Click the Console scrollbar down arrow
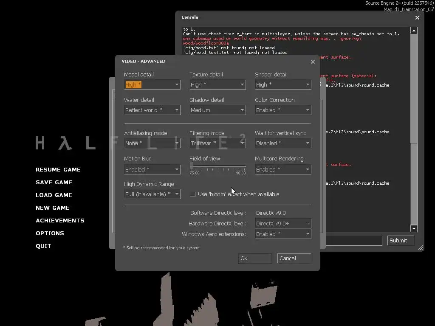Viewport: 435px width, 326px height. [414, 229]
